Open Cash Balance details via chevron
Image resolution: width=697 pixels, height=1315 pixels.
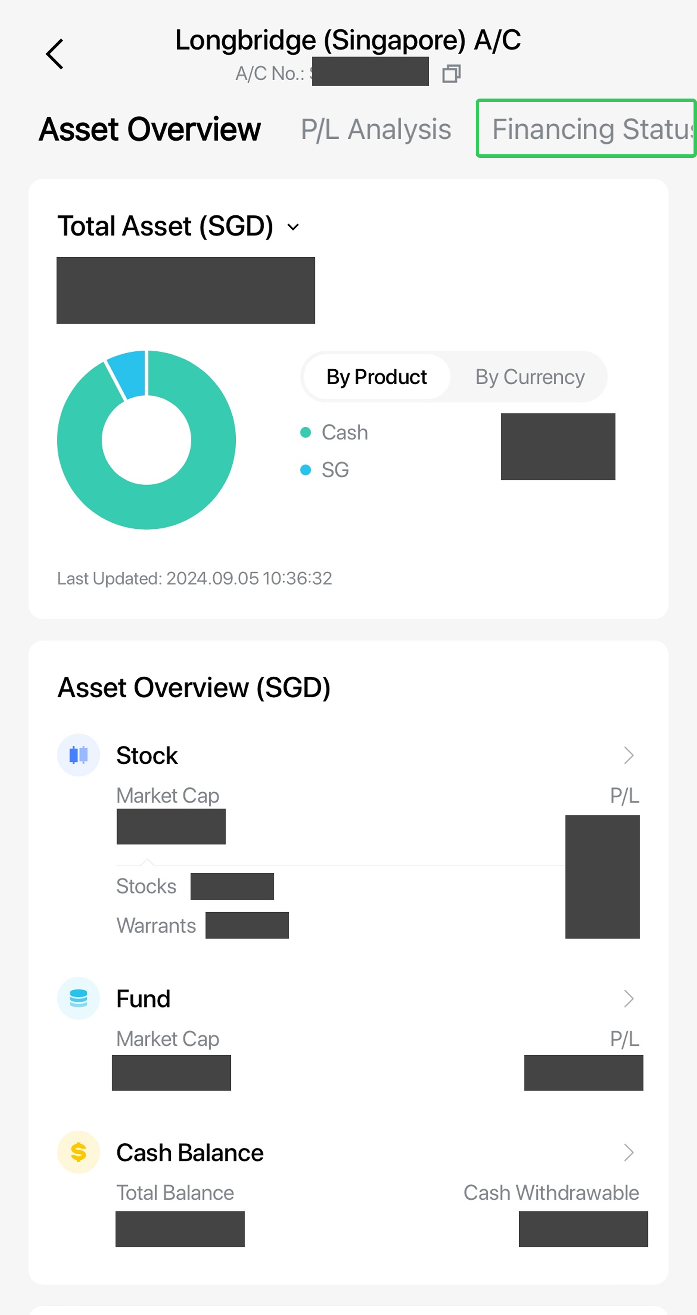(x=629, y=1152)
